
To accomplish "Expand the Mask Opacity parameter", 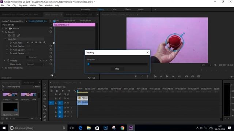I will [7, 50].
